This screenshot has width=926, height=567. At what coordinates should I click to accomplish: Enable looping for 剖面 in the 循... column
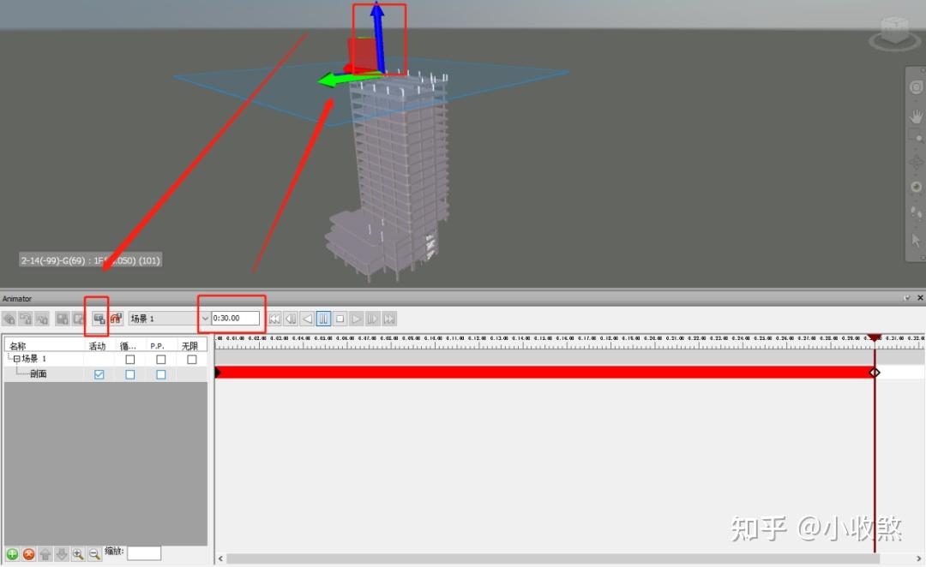point(129,373)
